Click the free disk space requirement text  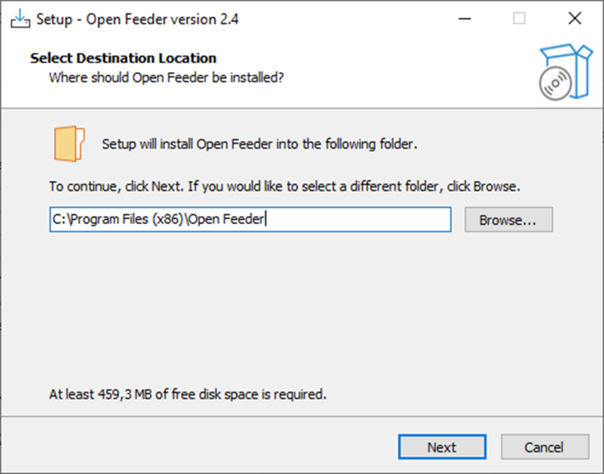[188, 394]
